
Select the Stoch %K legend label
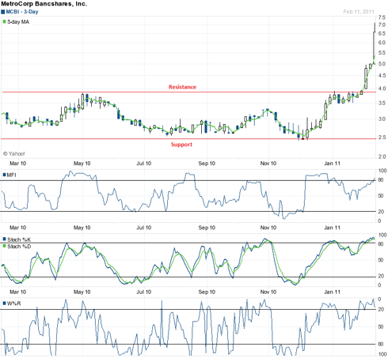click(19, 239)
